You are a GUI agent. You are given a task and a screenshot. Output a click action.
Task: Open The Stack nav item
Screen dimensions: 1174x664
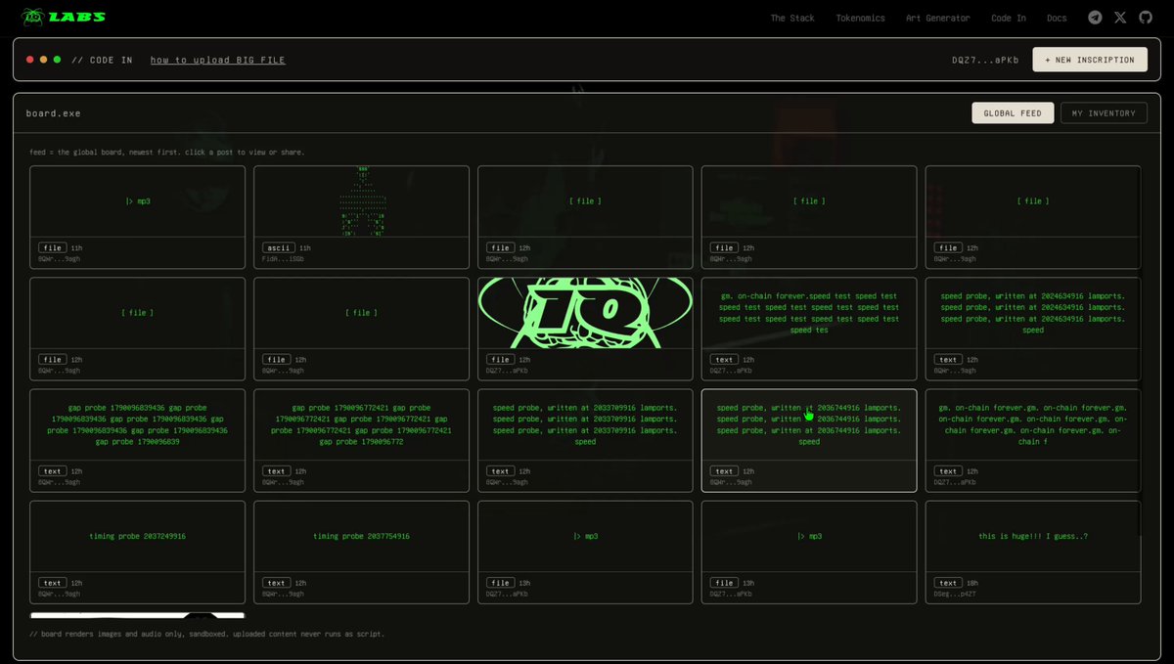click(x=791, y=18)
